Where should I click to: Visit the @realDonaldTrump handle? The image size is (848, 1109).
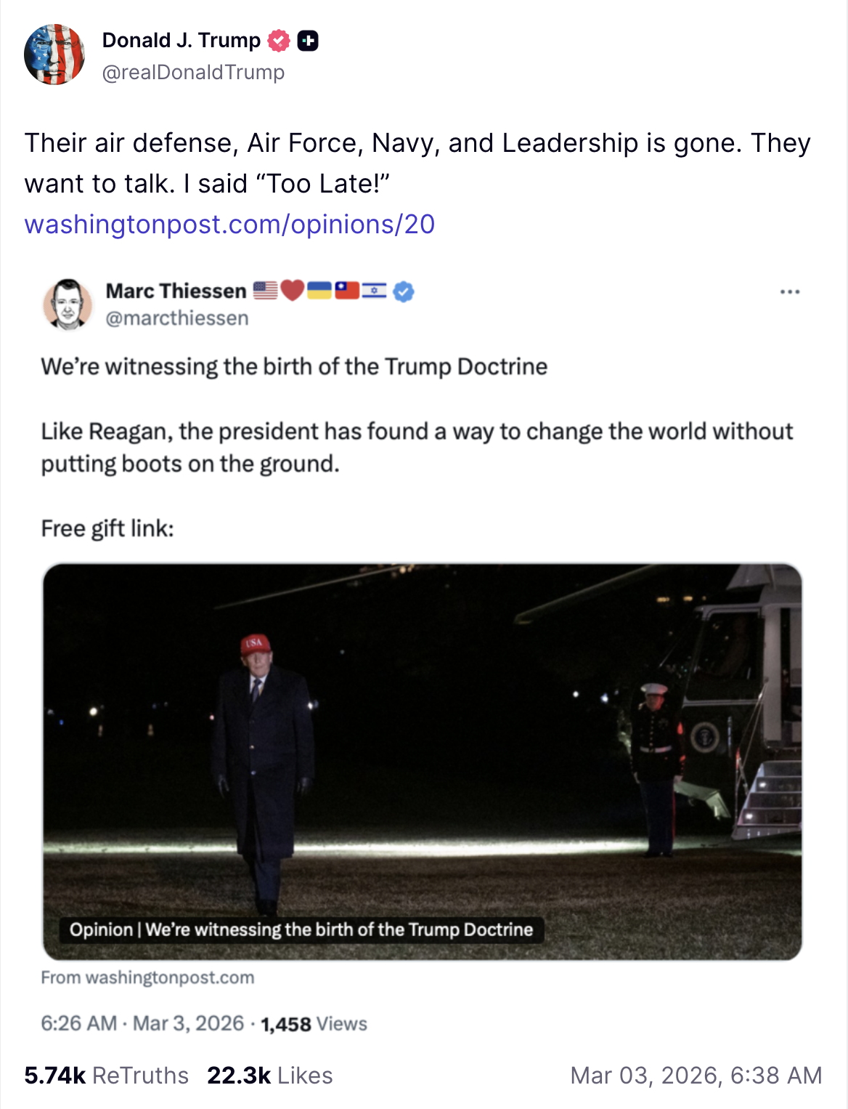(x=193, y=73)
